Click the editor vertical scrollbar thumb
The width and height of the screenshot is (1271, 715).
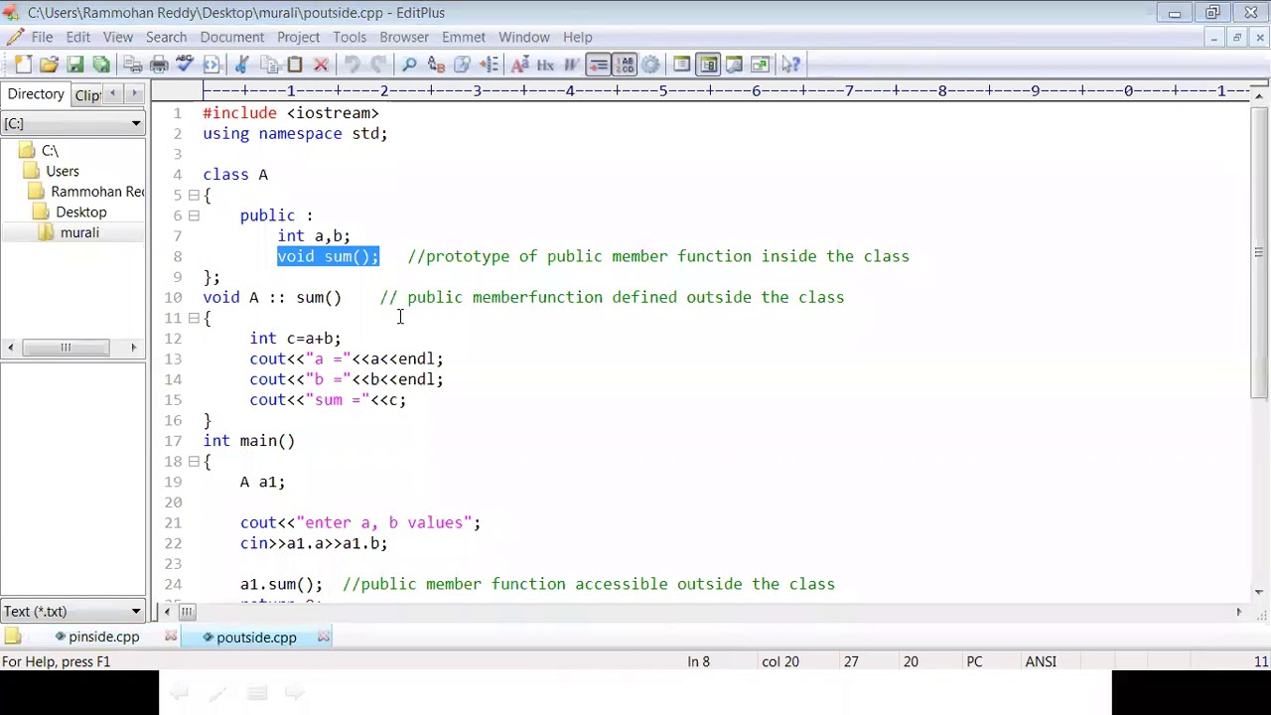tap(1259, 252)
